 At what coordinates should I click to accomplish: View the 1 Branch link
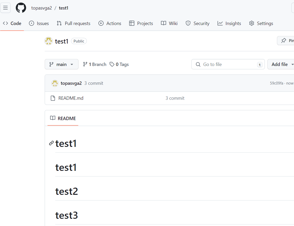click(x=95, y=64)
